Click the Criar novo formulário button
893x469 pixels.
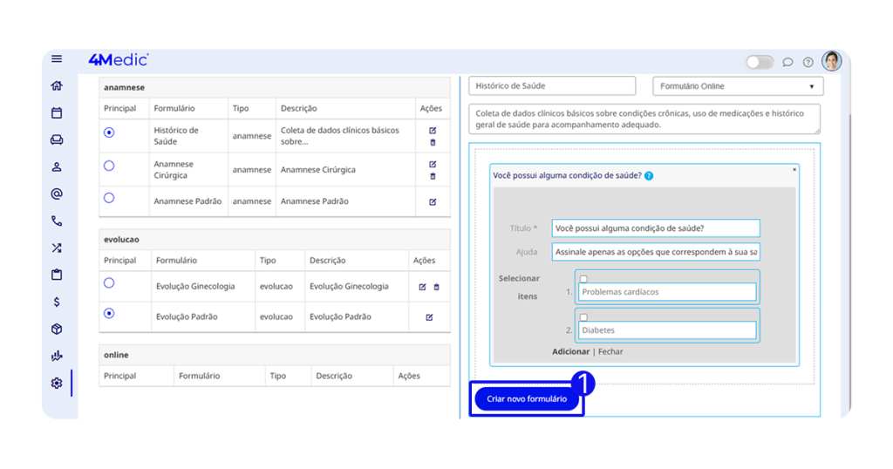click(x=527, y=399)
